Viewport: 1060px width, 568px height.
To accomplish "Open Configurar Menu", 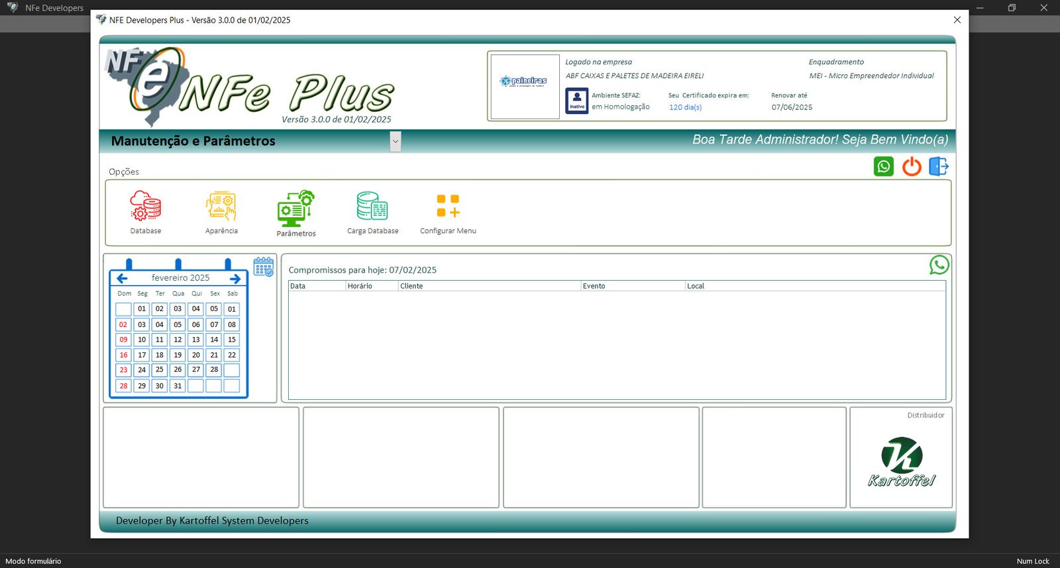I will click(x=448, y=207).
